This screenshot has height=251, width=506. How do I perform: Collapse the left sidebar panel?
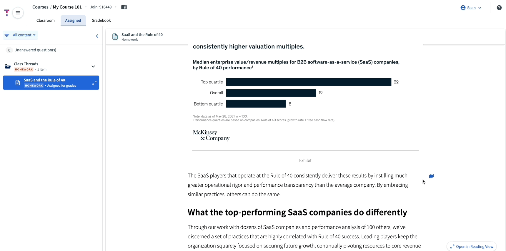[x=97, y=36]
